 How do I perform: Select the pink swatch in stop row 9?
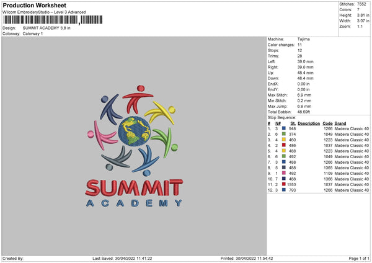[284, 173]
